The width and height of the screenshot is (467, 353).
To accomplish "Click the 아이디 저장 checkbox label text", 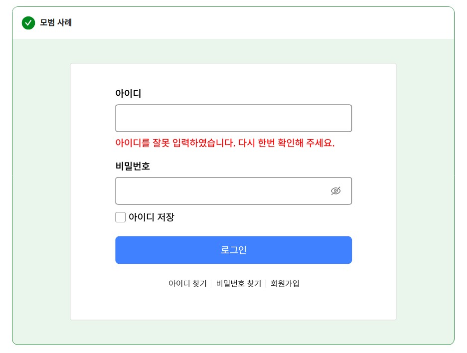I will coord(152,217).
